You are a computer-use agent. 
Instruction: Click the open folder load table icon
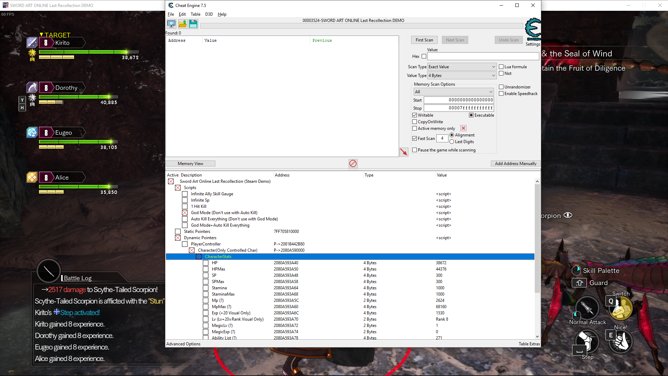tap(183, 24)
